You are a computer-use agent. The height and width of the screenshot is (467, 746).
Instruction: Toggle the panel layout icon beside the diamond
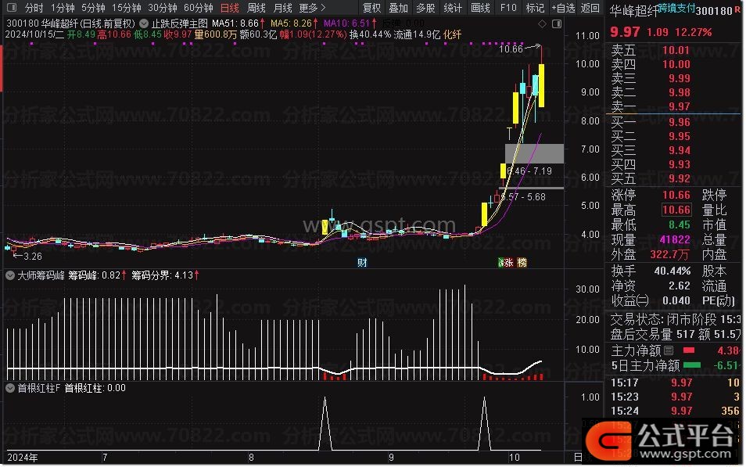pyautogui.click(x=556, y=23)
